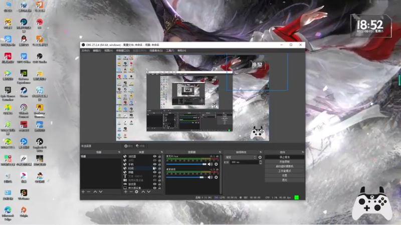The height and width of the screenshot is (225, 401).
Task: Open the Steam desktop icon
Action: coord(24,92)
